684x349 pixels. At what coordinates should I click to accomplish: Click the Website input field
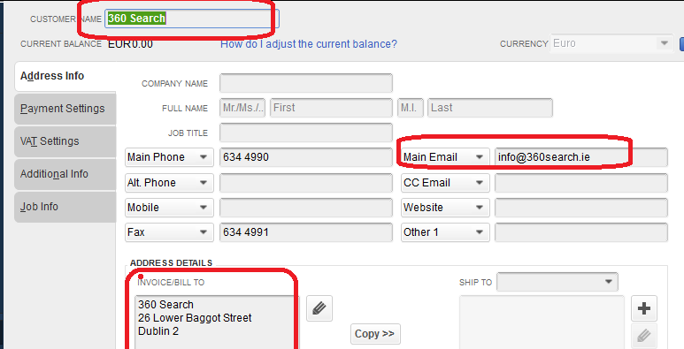[x=581, y=208]
